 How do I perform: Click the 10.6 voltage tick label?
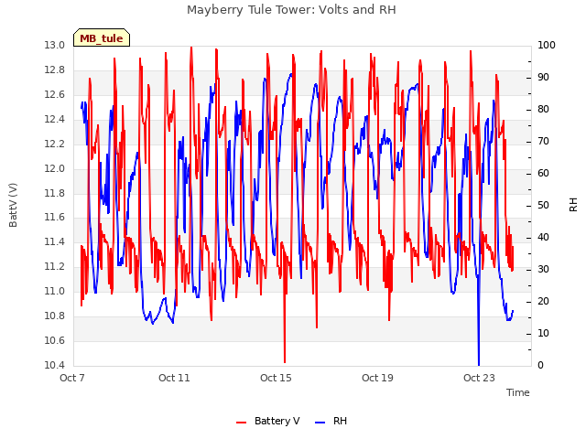pyautogui.click(x=55, y=340)
